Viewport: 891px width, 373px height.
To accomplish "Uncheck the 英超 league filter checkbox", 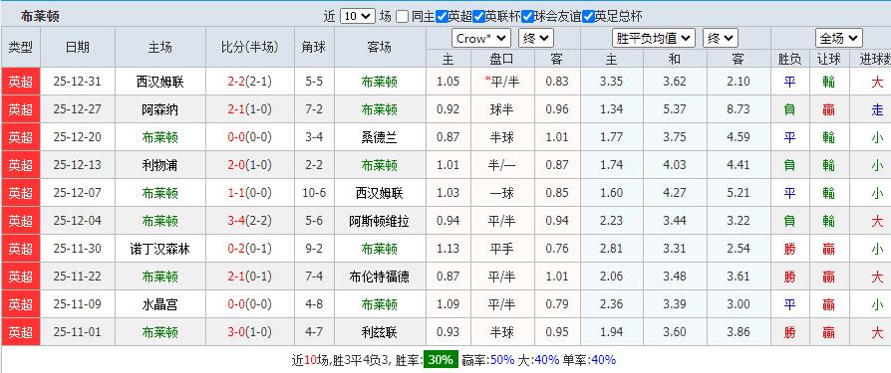I will coord(442,17).
